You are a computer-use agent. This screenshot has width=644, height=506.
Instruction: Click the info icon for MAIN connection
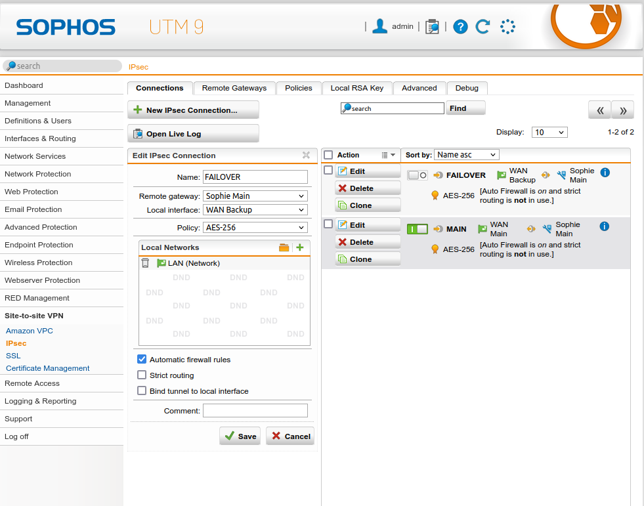(x=605, y=226)
